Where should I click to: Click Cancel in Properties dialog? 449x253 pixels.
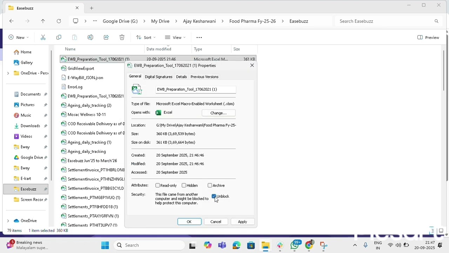click(x=216, y=222)
